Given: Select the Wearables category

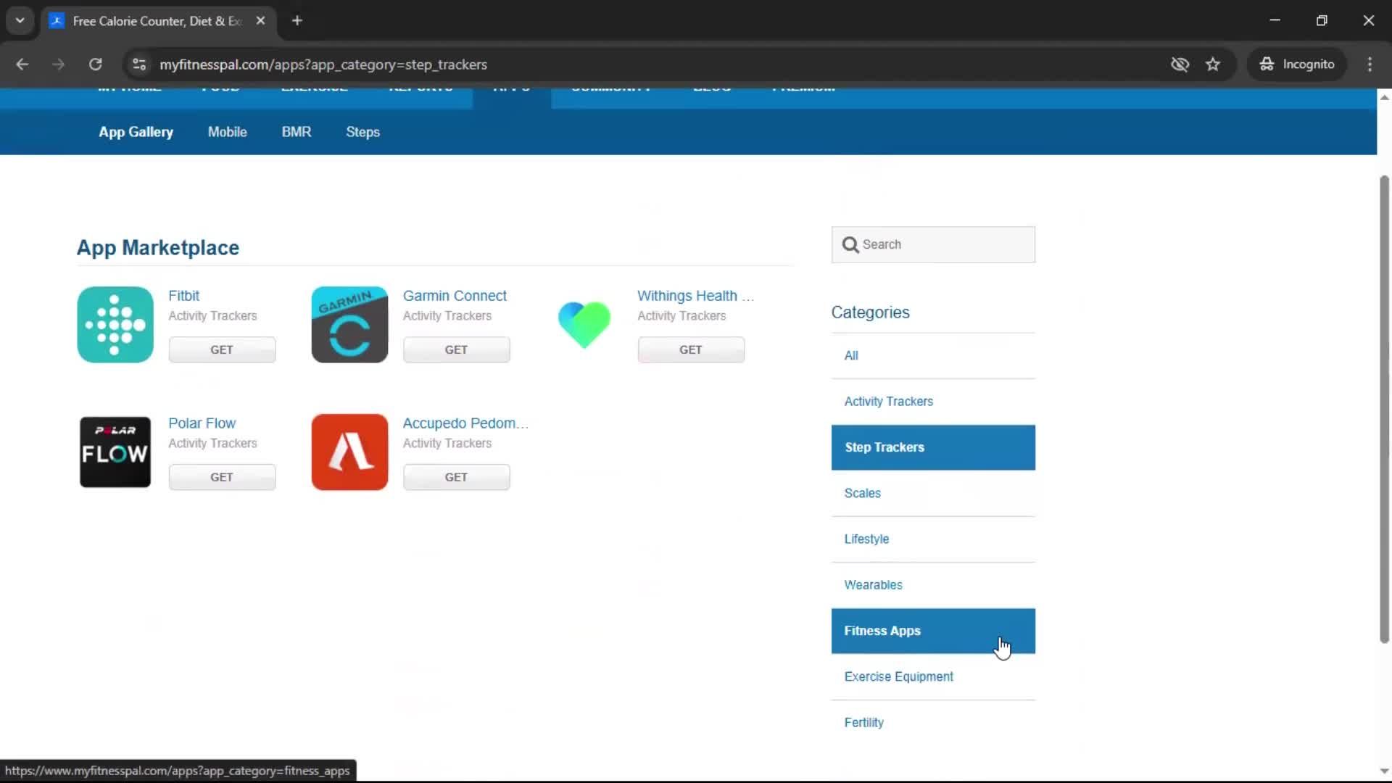Looking at the screenshot, I should pyautogui.click(x=933, y=585).
